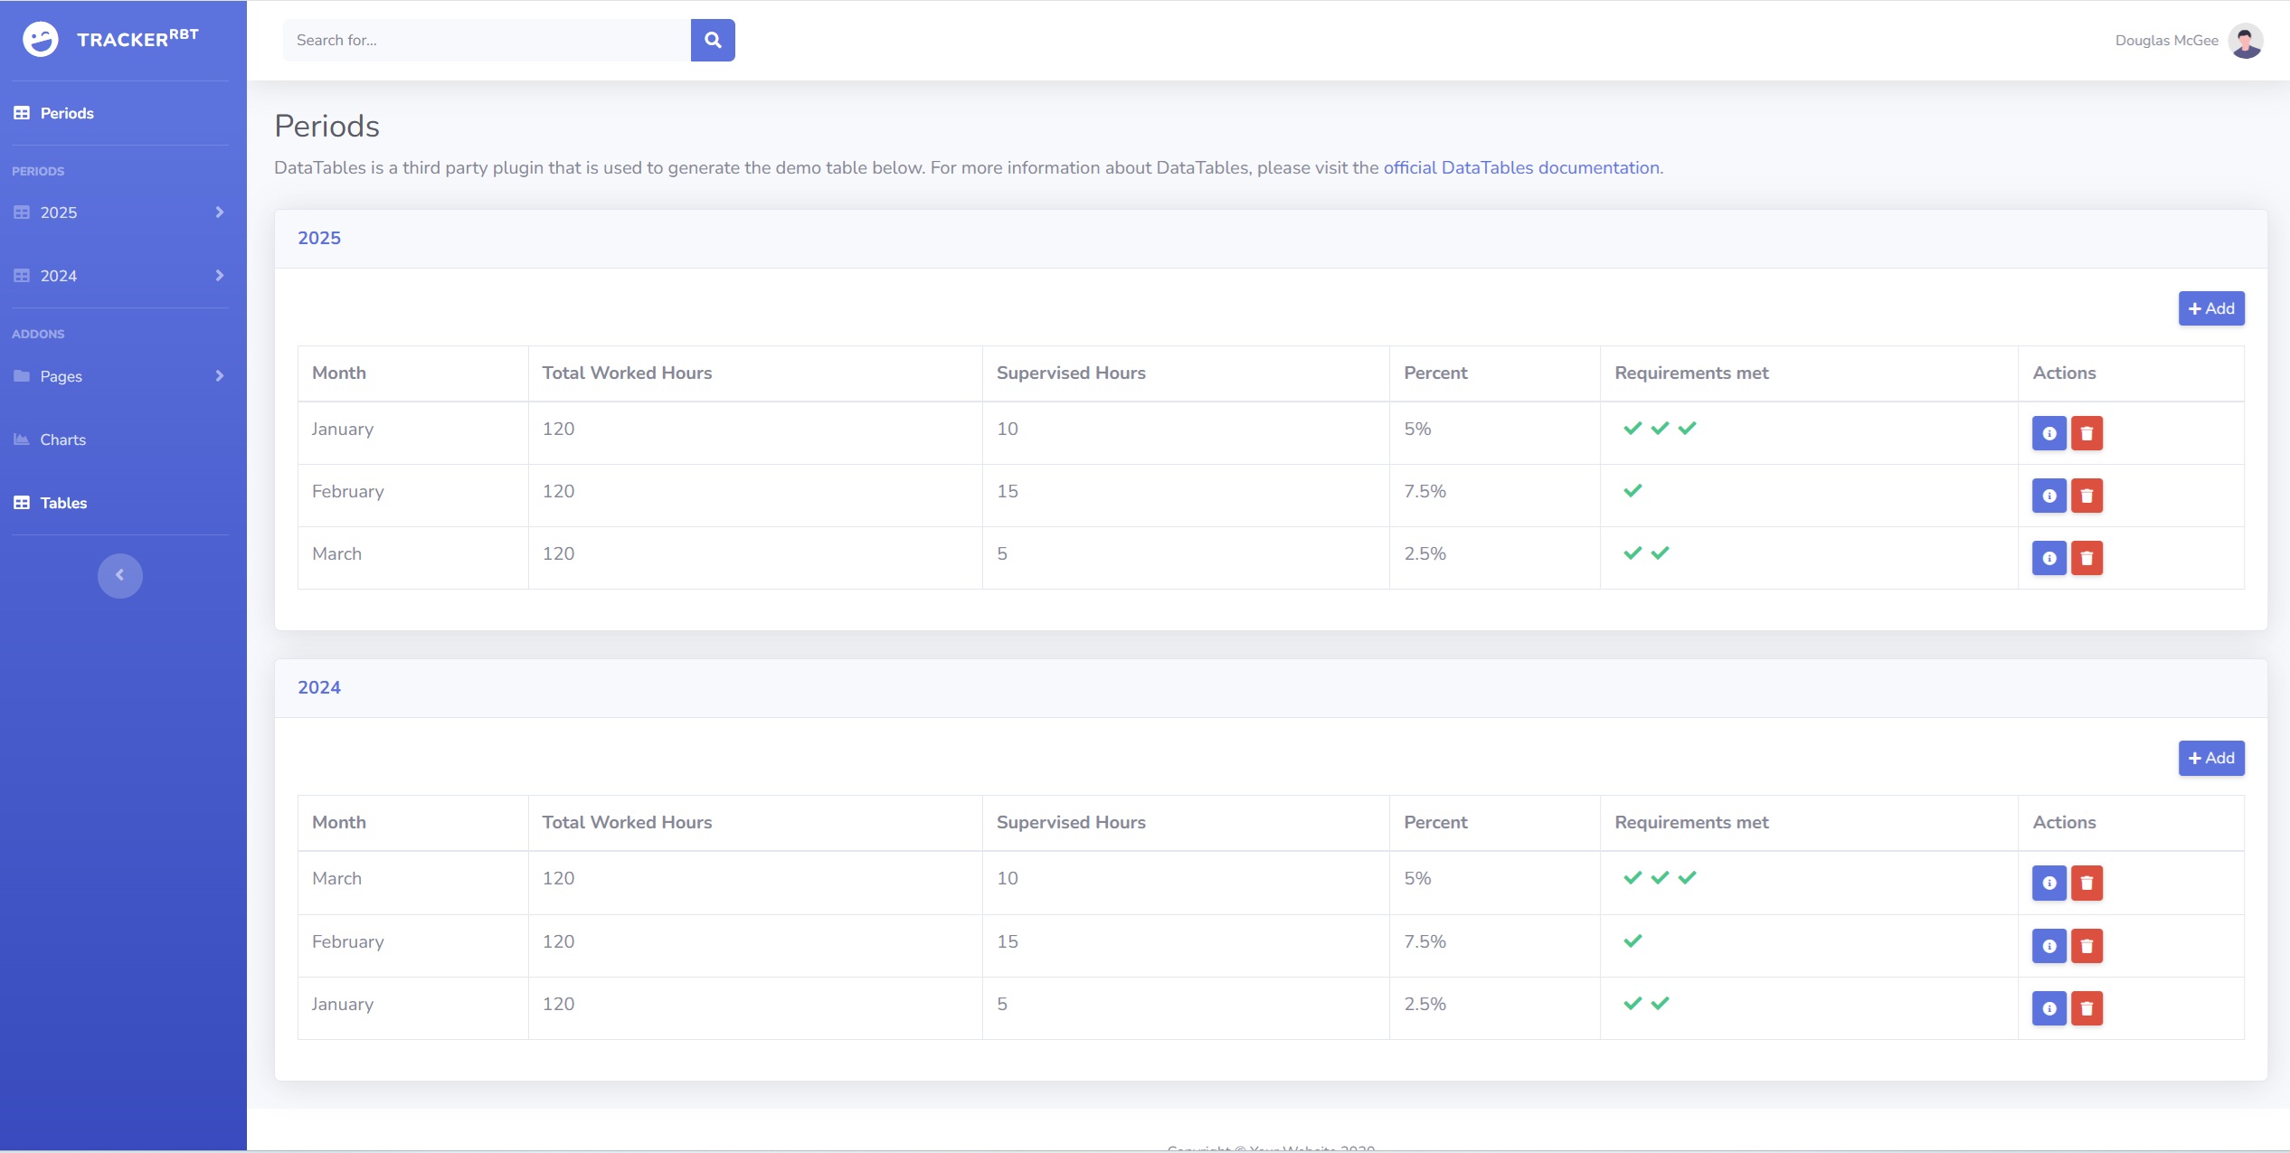2290x1153 pixels.
Task: Open info for March 2025 row
Action: tap(2049, 558)
